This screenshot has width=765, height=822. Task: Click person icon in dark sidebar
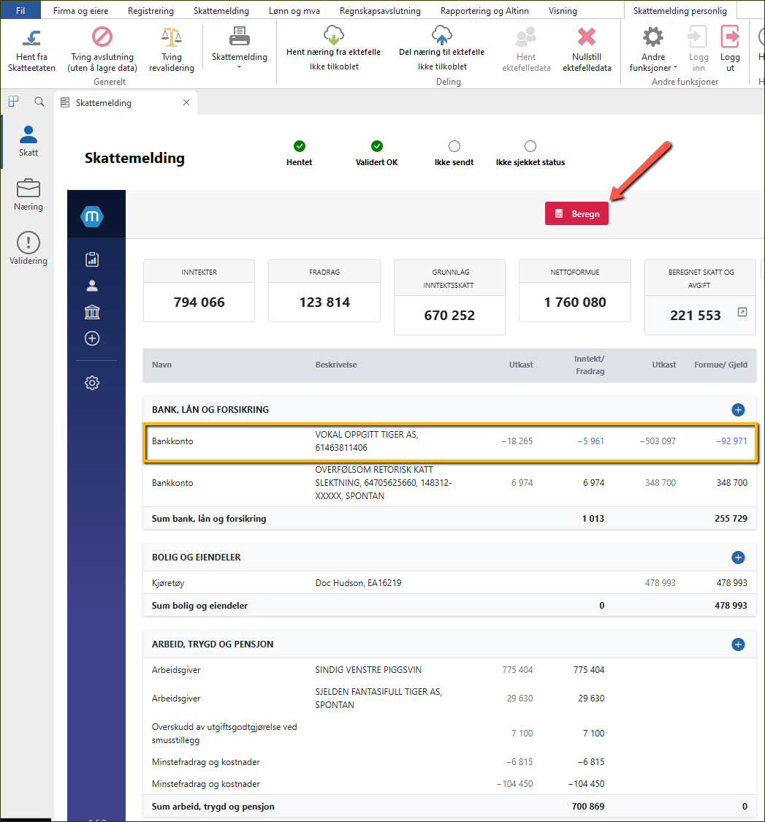tap(92, 286)
